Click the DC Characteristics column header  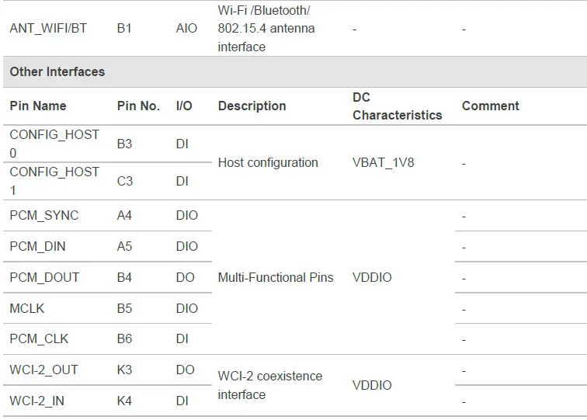click(397, 106)
